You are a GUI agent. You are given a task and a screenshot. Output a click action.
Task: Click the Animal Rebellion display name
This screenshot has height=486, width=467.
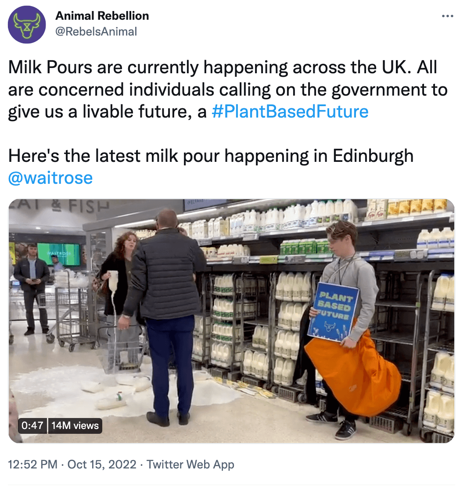(x=102, y=16)
